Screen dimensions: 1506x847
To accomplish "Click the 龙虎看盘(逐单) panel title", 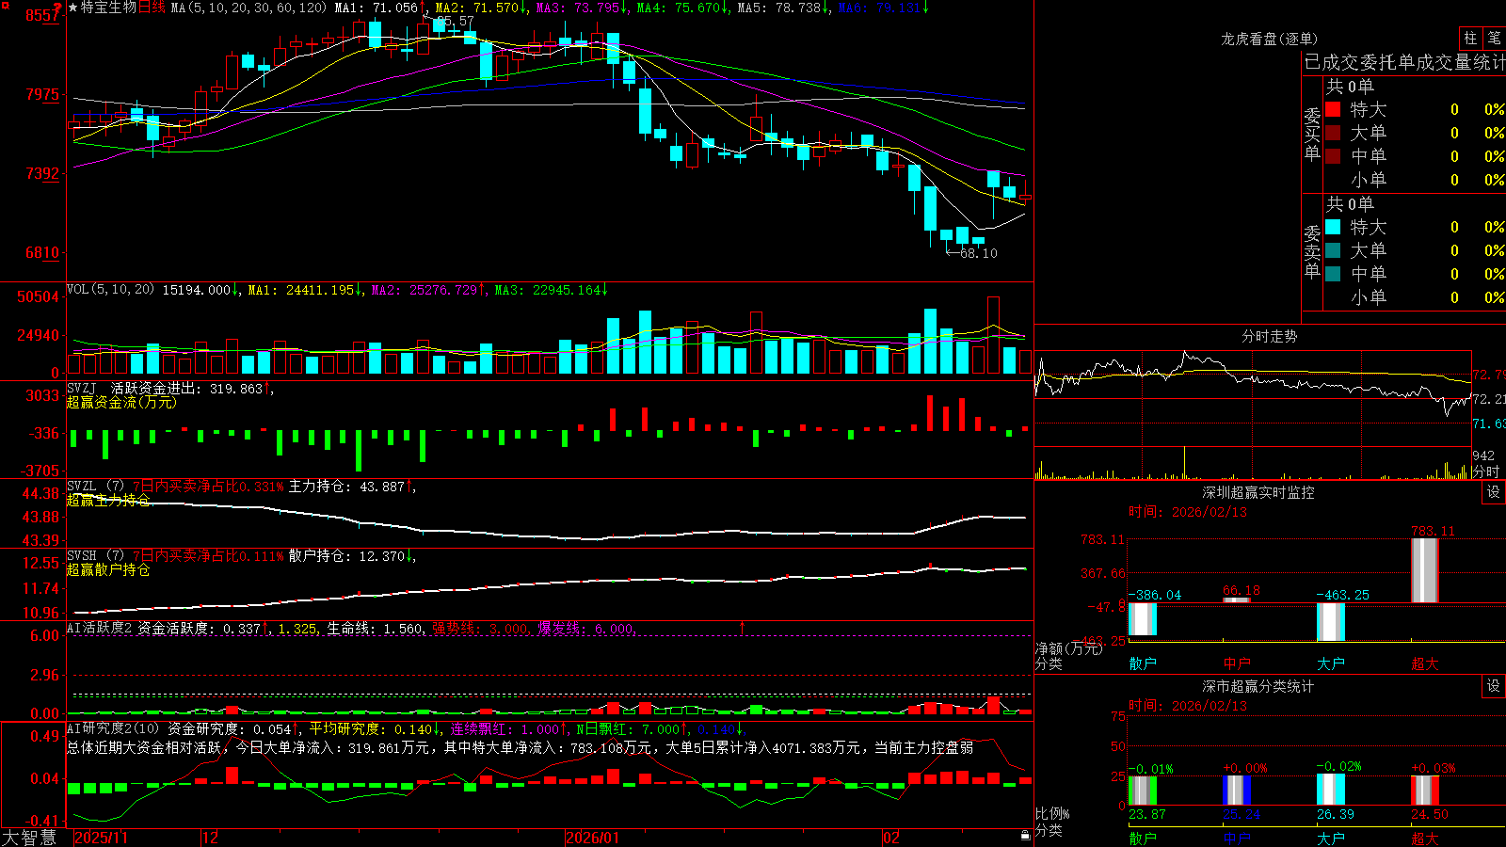I will [x=1269, y=39].
